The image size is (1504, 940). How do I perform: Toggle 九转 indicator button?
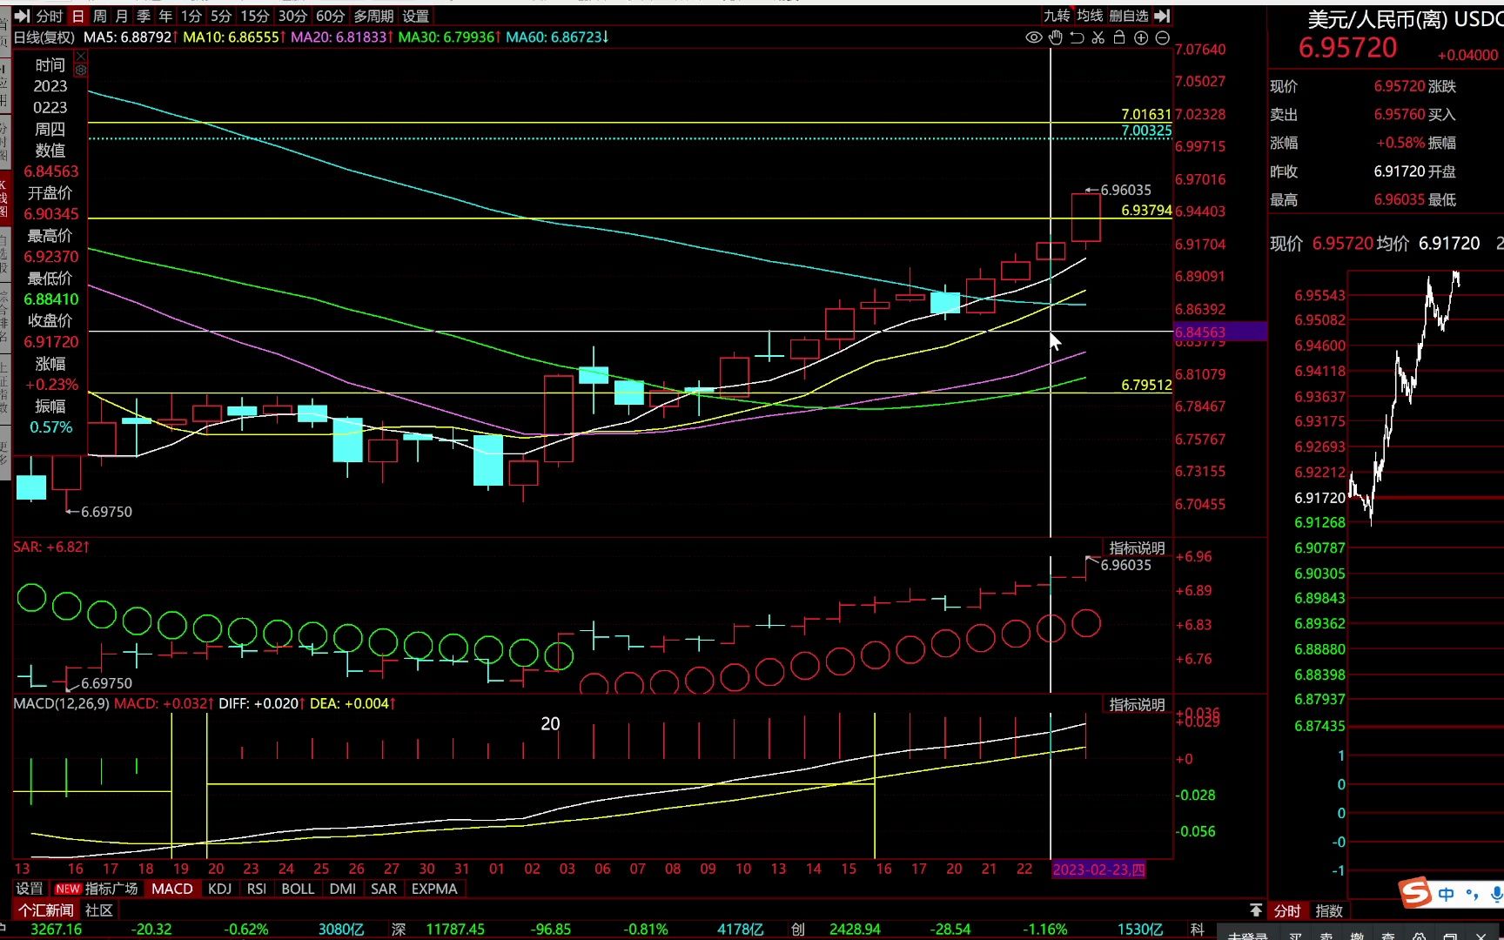(x=1057, y=16)
